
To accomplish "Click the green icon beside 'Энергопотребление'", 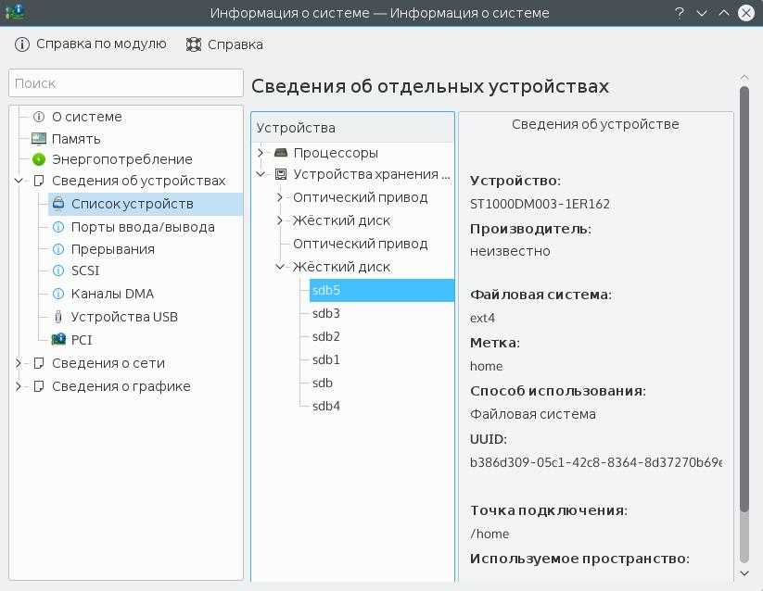I will pos(38,159).
